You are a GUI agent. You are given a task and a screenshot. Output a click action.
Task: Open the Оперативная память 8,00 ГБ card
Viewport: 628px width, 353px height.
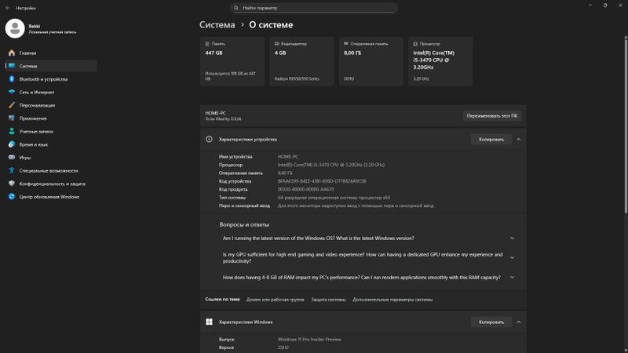(x=371, y=61)
